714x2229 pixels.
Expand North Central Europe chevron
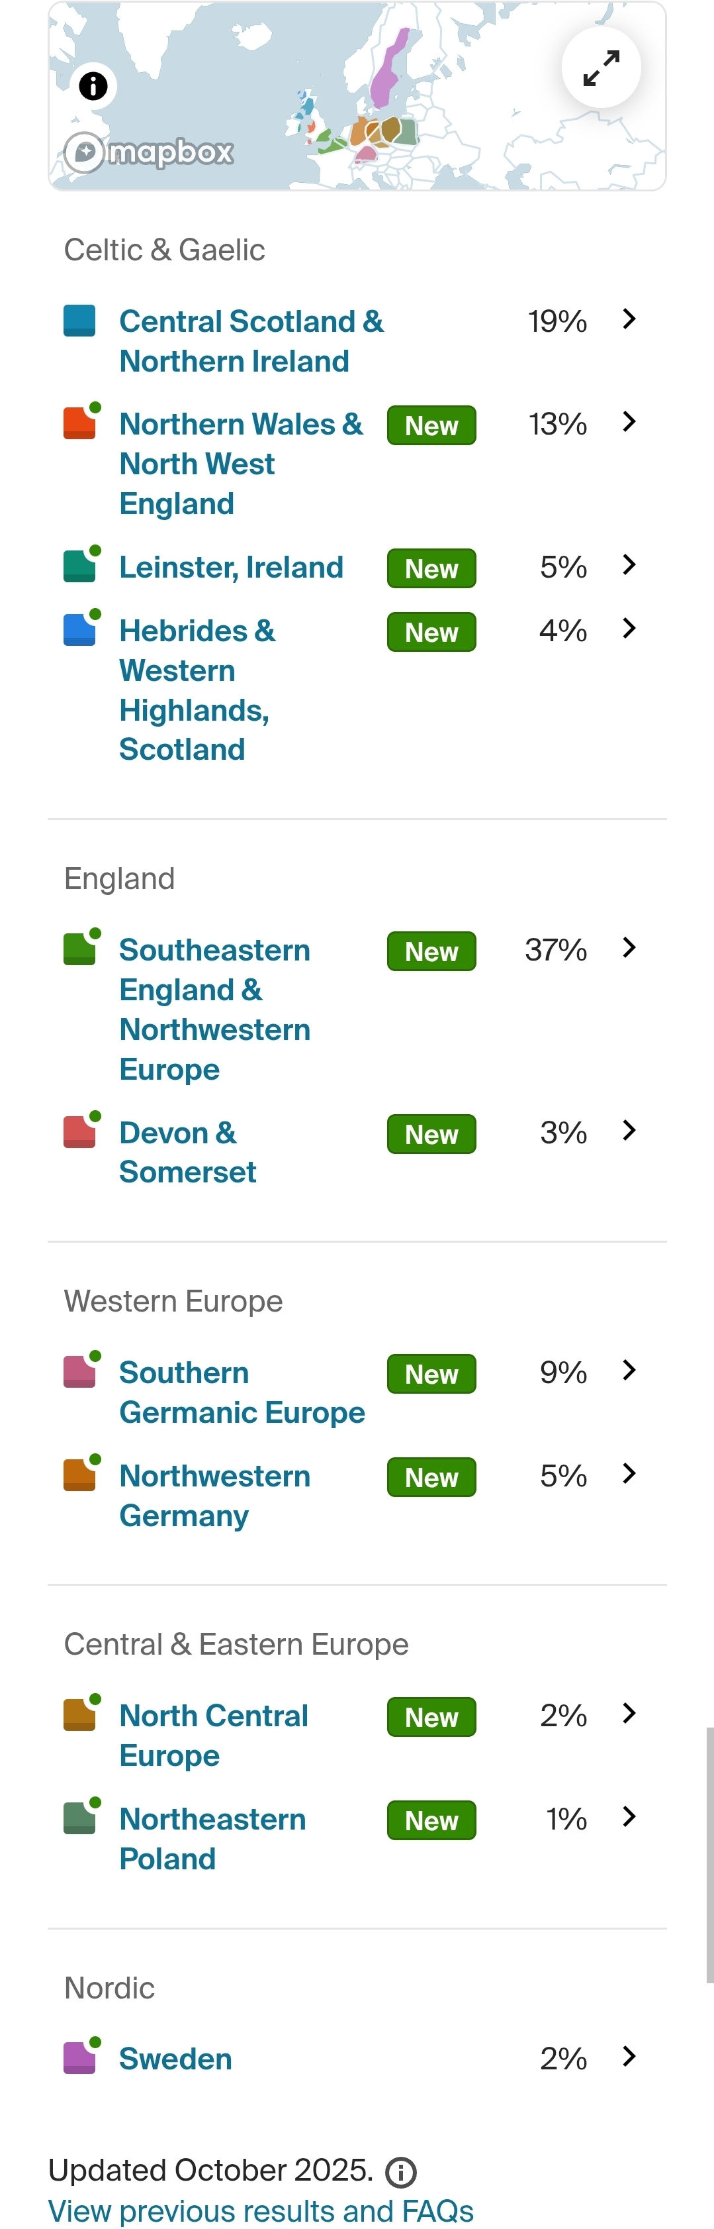(x=629, y=1713)
